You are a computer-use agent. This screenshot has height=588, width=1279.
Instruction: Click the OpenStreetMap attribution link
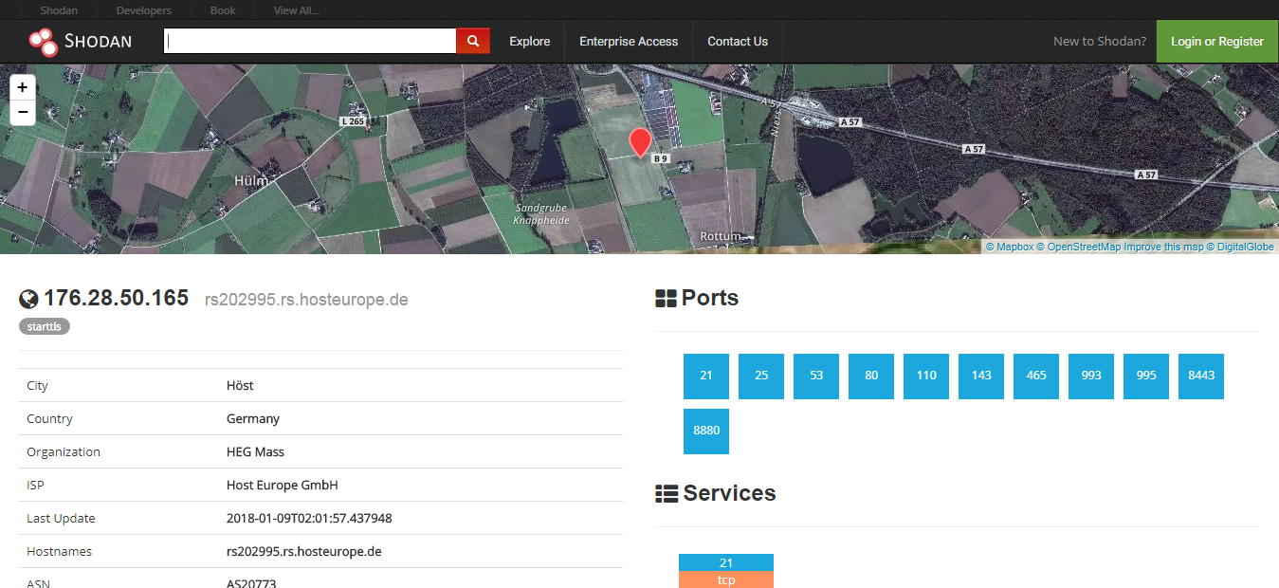(x=1079, y=247)
